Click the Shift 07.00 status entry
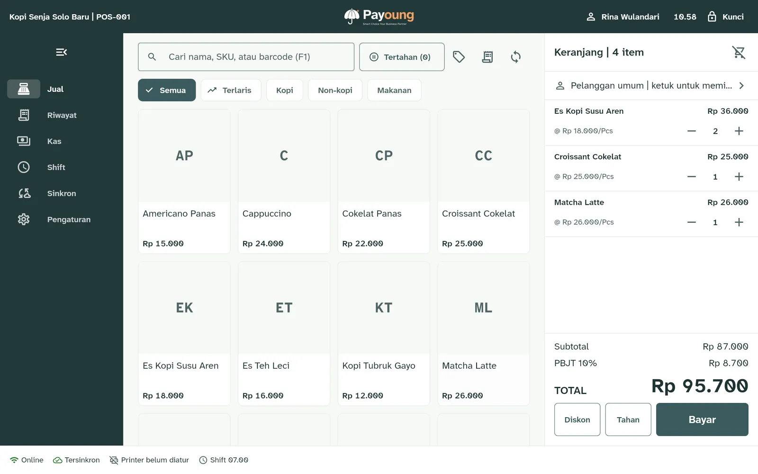 [224, 460]
